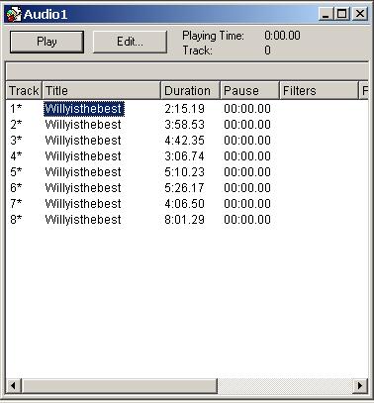Click duration 4:42.35 of track 3
Image resolution: width=374 pixels, height=403 pixels.
[x=184, y=141]
